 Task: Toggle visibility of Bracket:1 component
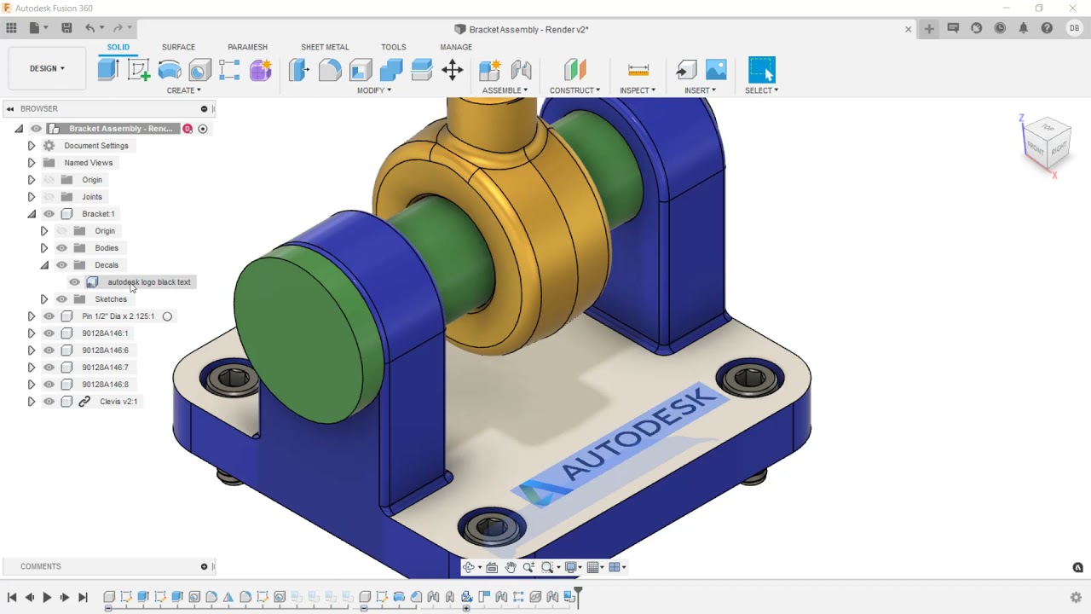(49, 214)
